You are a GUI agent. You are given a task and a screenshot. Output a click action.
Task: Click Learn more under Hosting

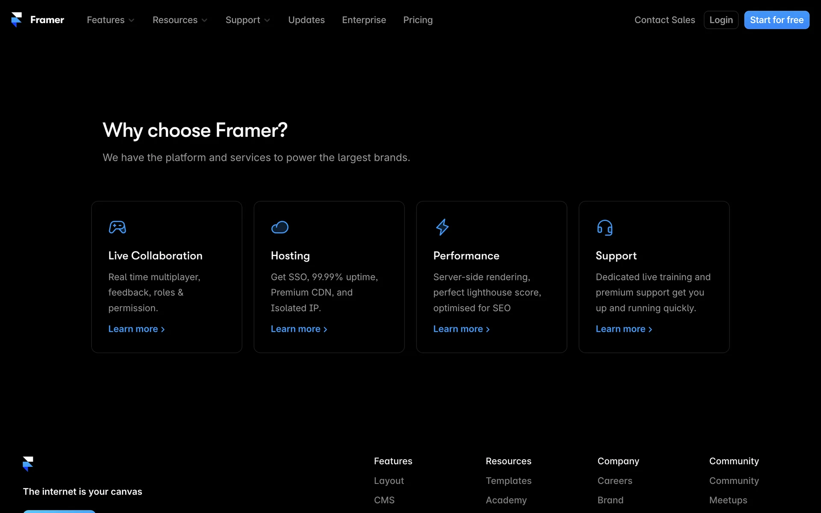(x=299, y=329)
